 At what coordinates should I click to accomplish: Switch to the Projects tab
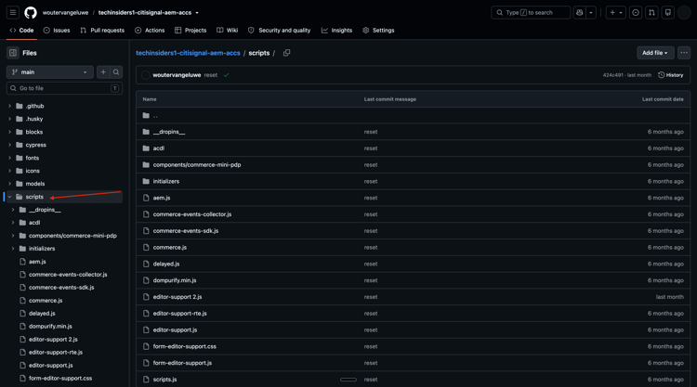(191, 31)
